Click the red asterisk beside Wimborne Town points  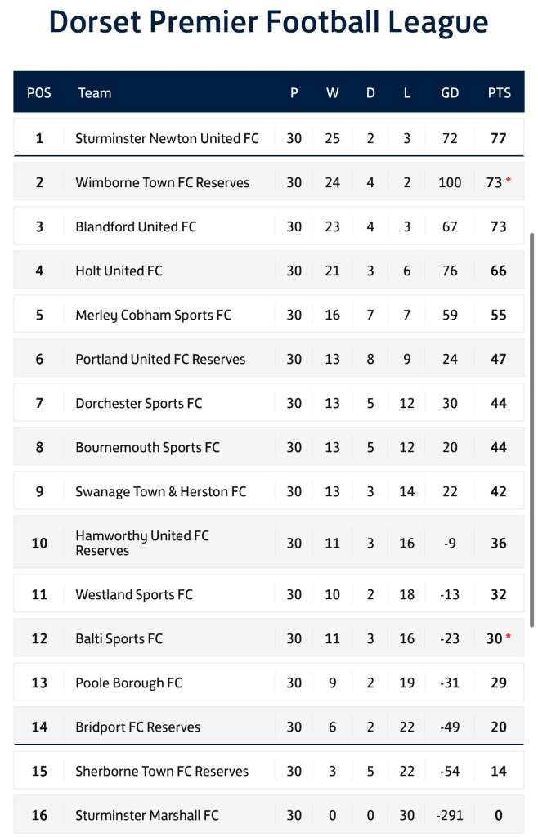(509, 181)
